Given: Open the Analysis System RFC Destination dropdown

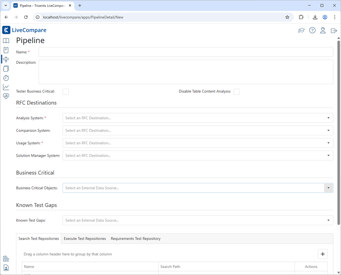Looking at the screenshot, I should tap(328, 118).
